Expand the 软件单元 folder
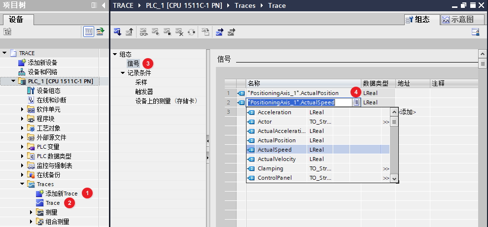The height and width of the screenshot is (227, 488). pos(22,109)
